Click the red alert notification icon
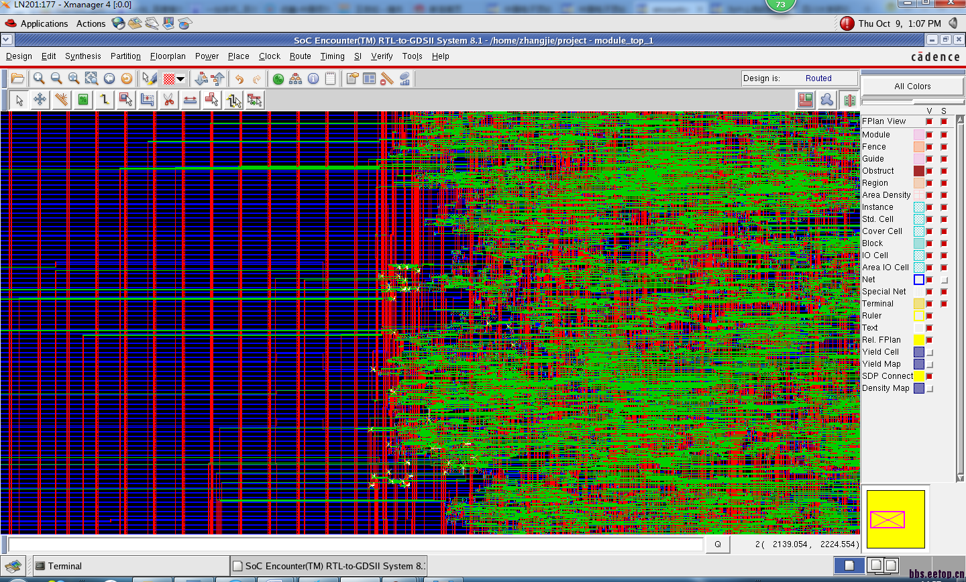Image resolution: width=966 pixels, height=582 pixels. tap(847, 23)
